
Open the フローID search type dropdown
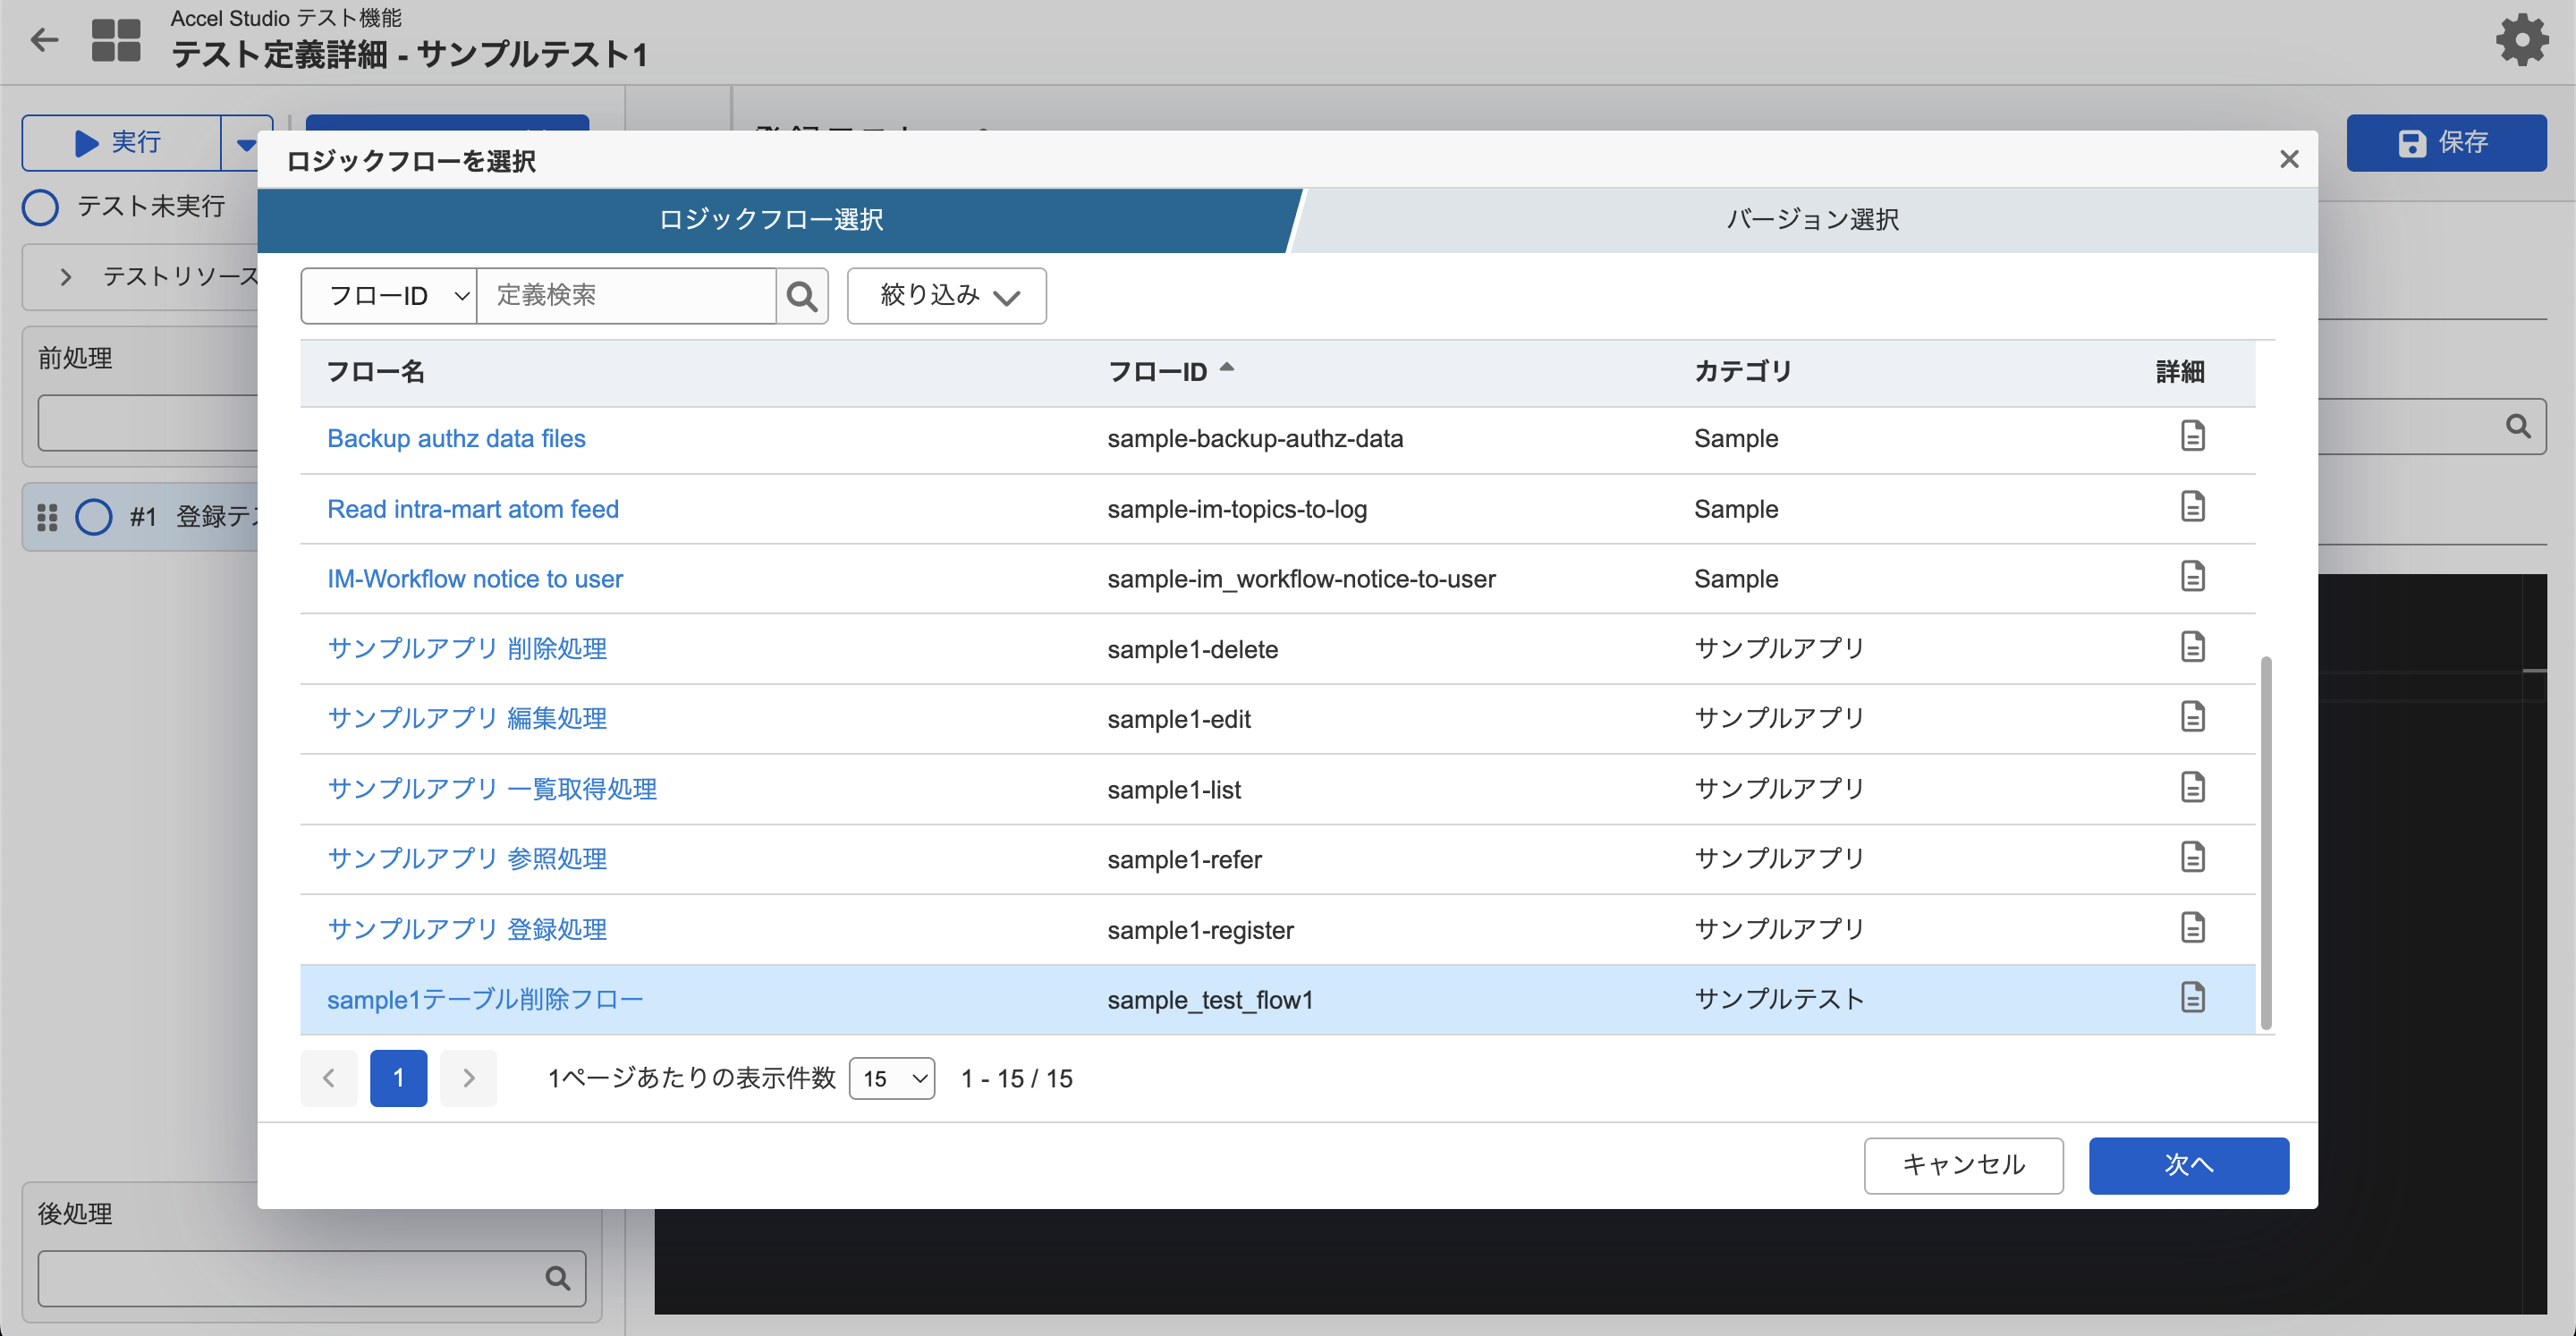(389, 296)
